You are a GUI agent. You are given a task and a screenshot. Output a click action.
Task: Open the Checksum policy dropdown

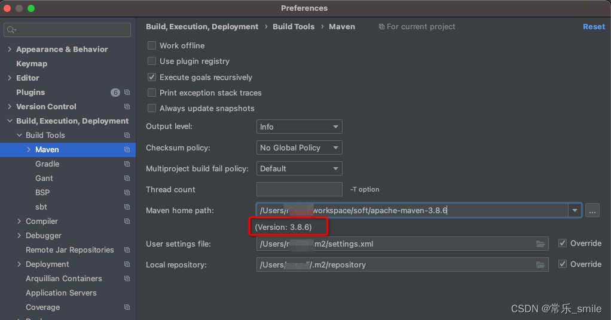(299, 147)
